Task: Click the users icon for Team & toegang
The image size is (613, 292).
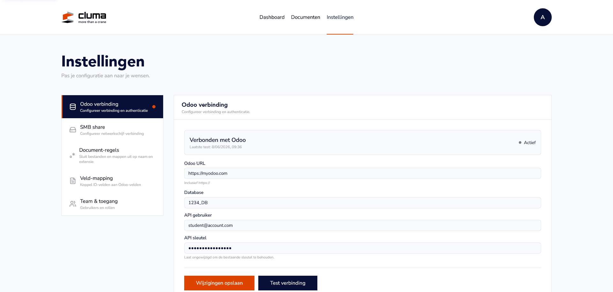Action: click(73, 204)
